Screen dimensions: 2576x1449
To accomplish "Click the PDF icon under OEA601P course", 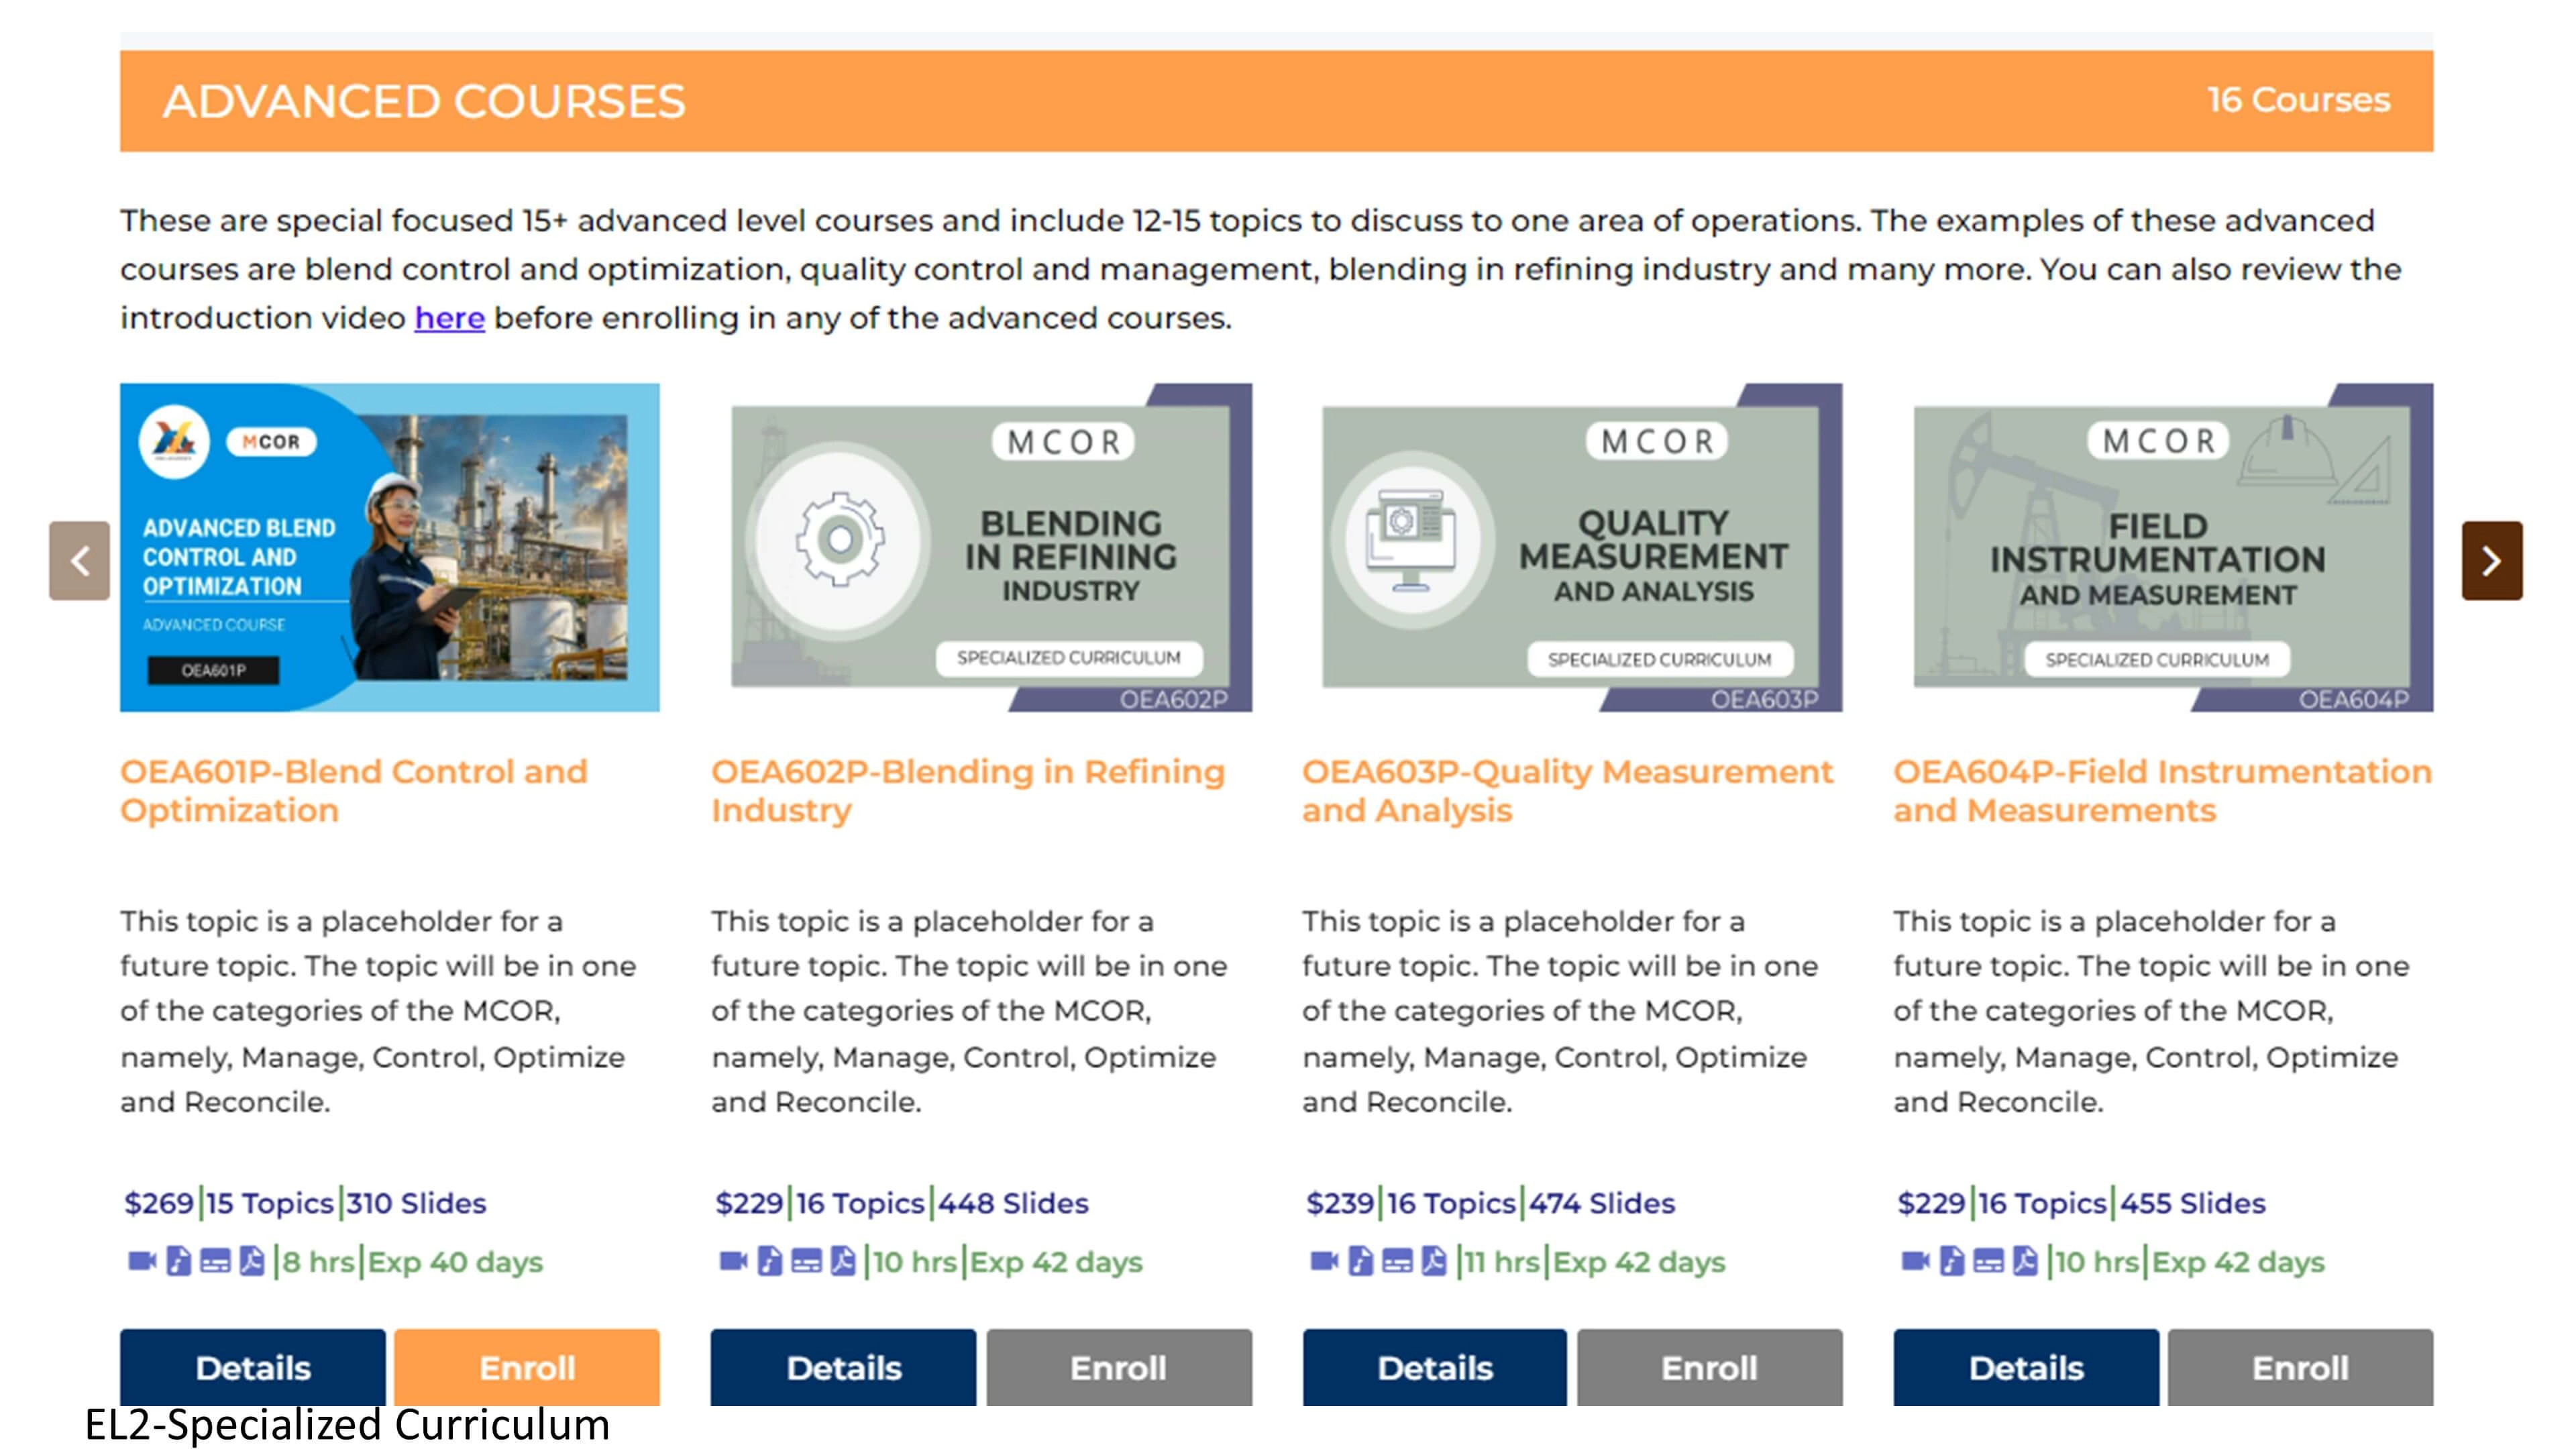I will (x=252, y=1261).
